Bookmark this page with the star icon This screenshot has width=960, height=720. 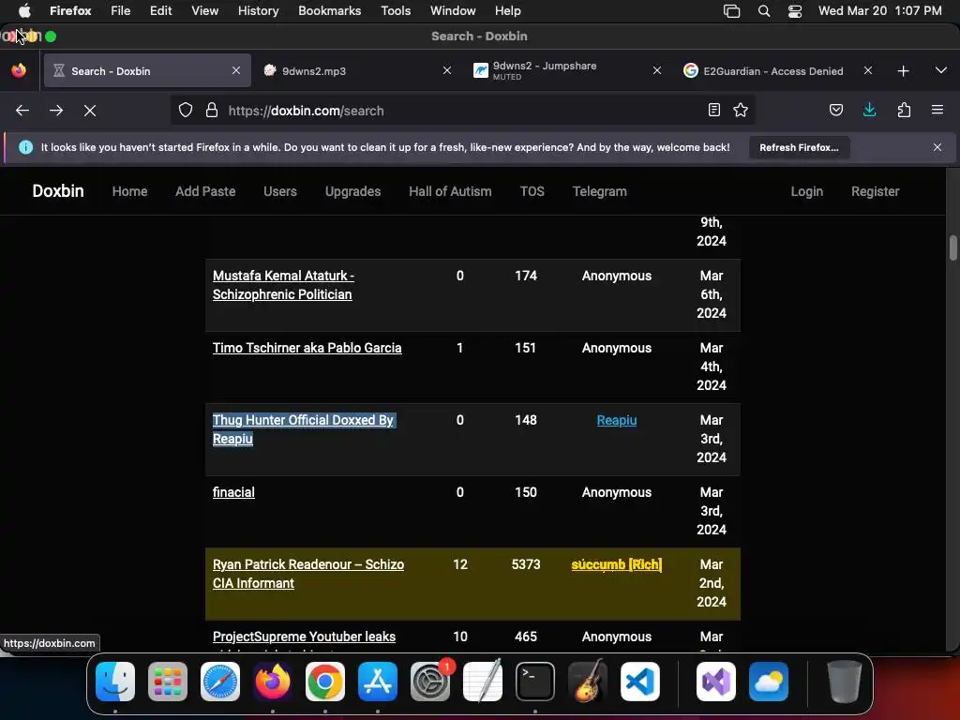741,111
